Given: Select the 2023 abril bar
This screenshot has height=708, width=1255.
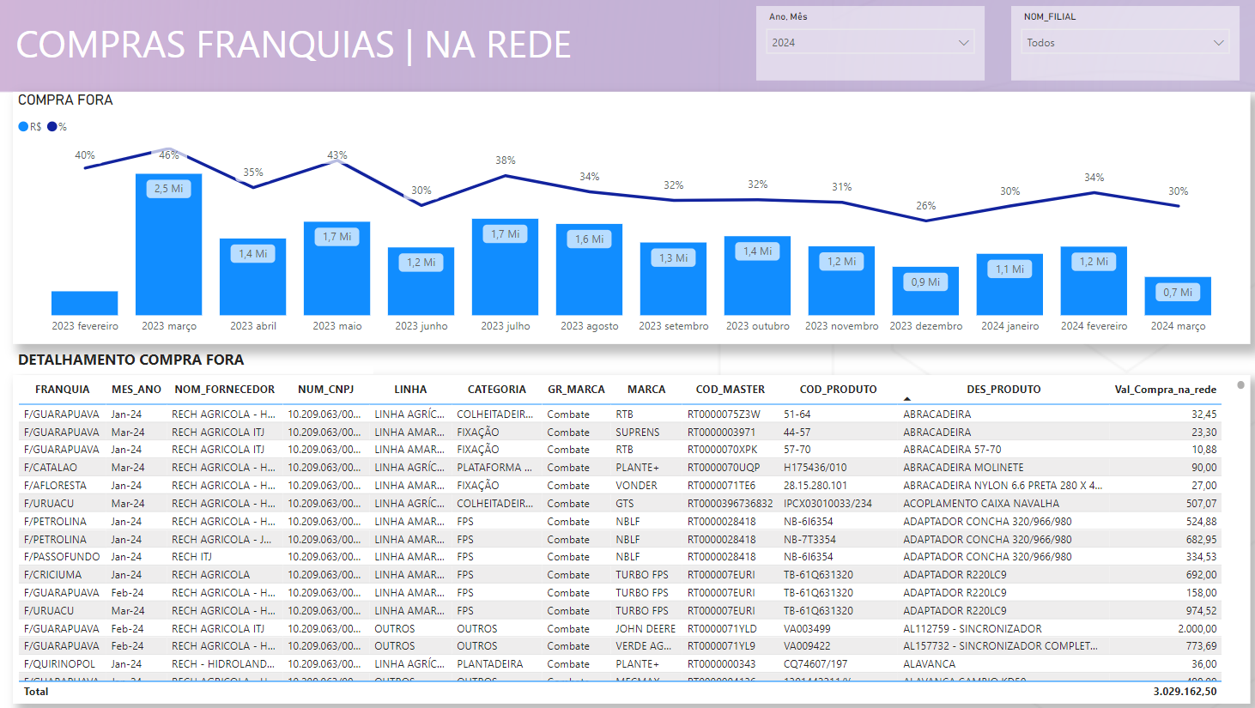Looking at the screenshot, I should point(252,277).
